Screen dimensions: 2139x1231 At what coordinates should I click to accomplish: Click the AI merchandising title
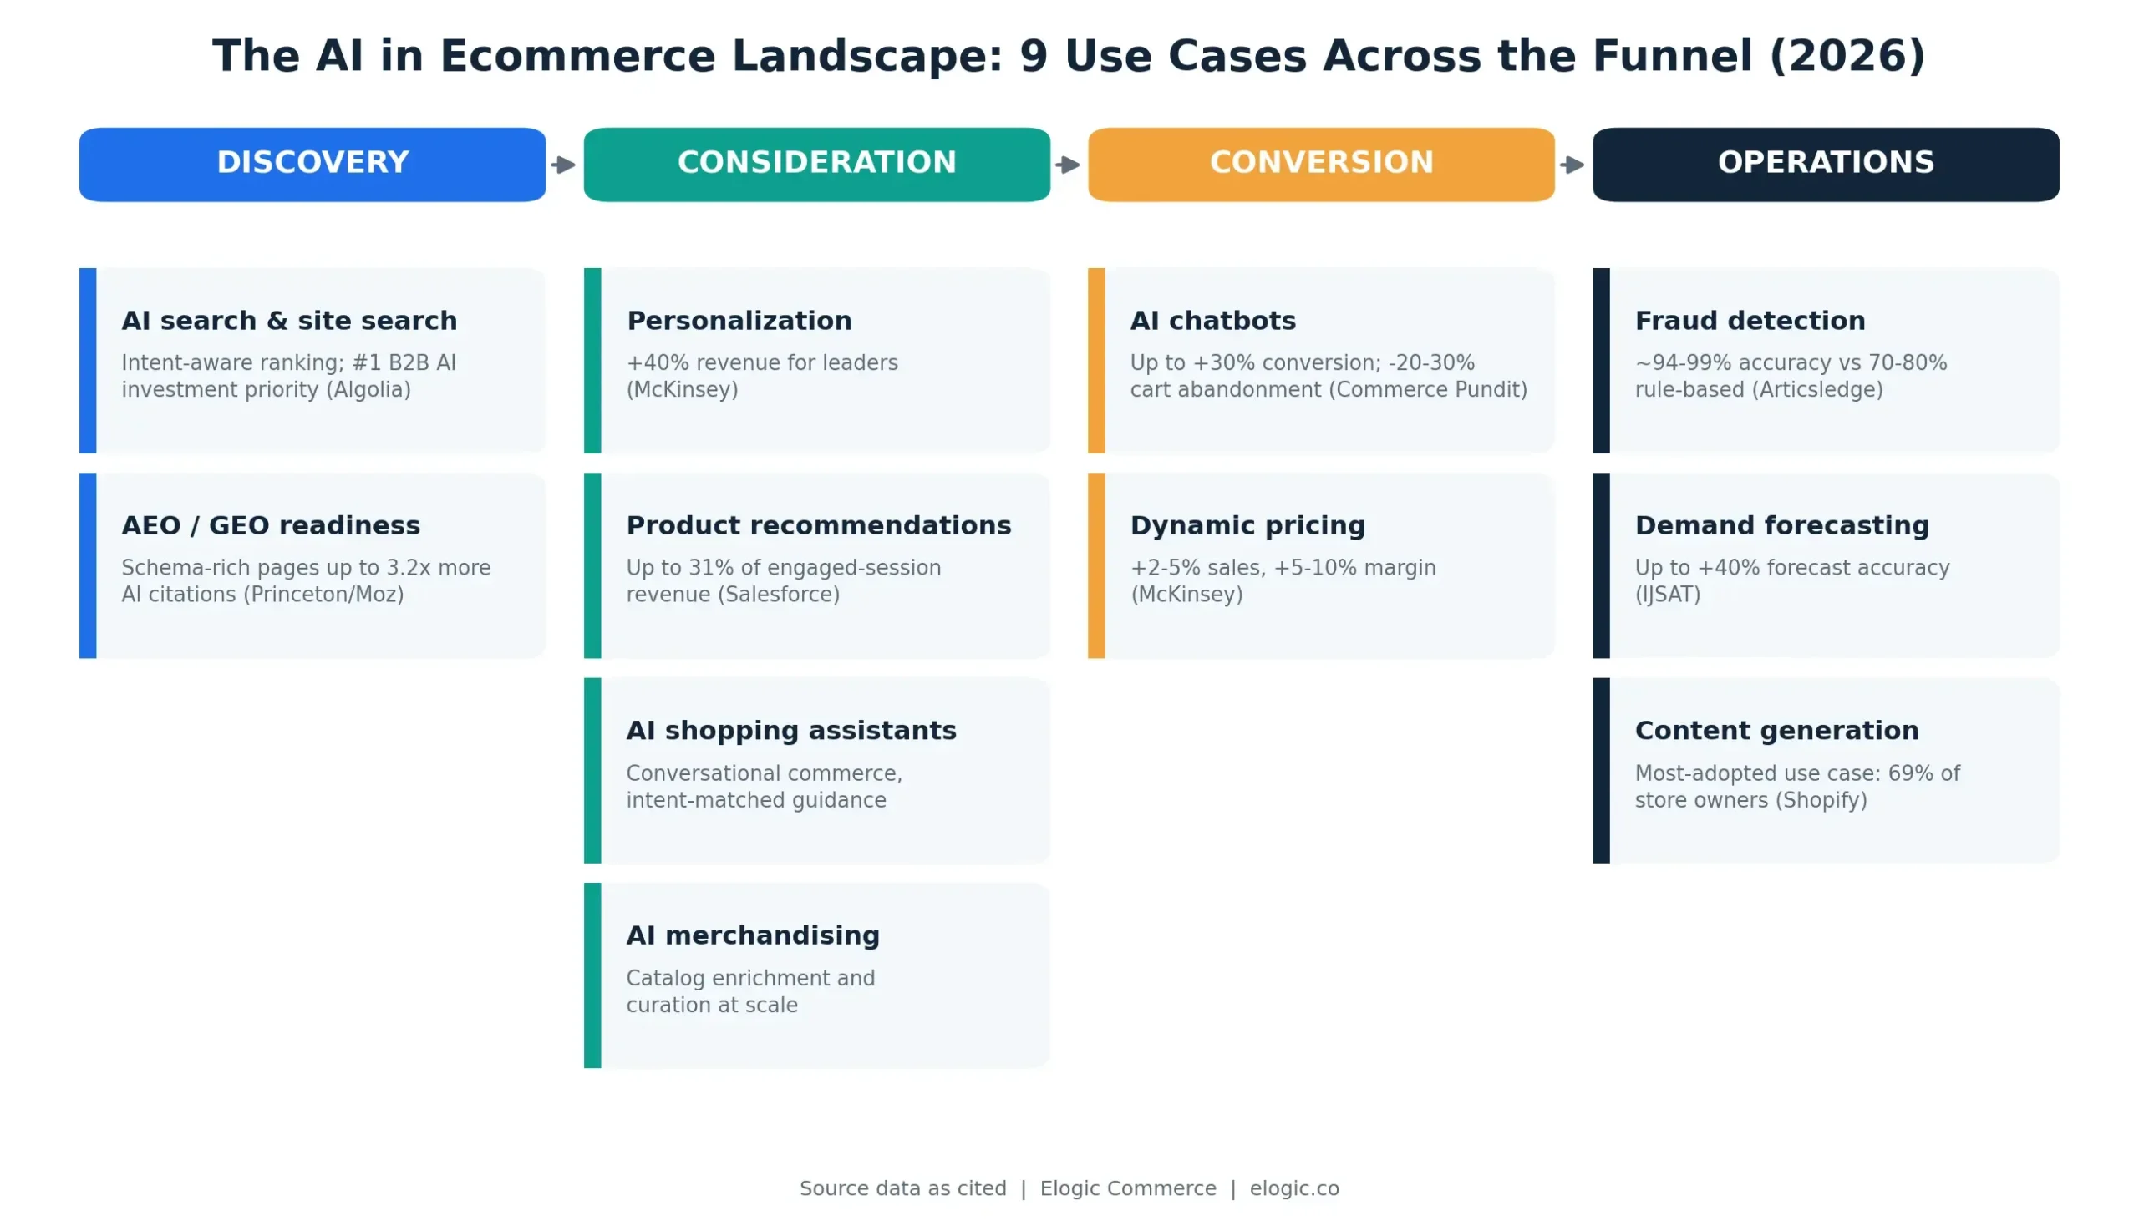click(753, 935)
